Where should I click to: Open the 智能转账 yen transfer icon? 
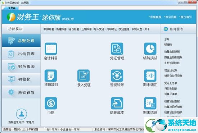[117, 75]
